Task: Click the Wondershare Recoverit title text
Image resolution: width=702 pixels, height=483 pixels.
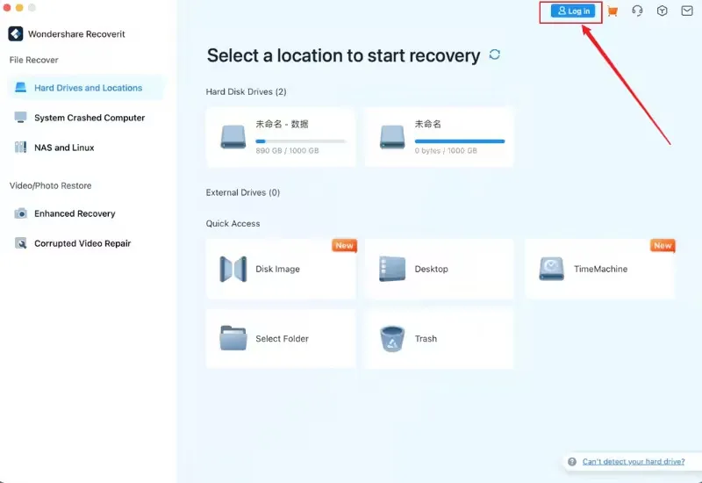Action: [x=76, y=34]
